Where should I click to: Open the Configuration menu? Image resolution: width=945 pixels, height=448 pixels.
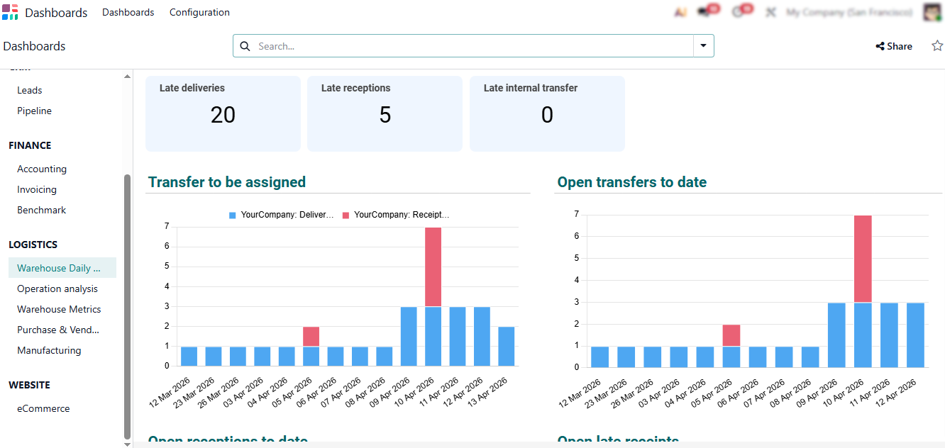199,12
